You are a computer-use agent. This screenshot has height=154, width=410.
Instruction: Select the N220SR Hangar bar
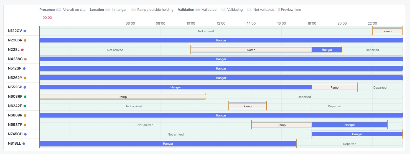click(221, 40)
